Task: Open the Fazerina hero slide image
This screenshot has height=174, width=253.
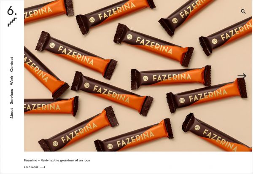Action: [138, 76]
